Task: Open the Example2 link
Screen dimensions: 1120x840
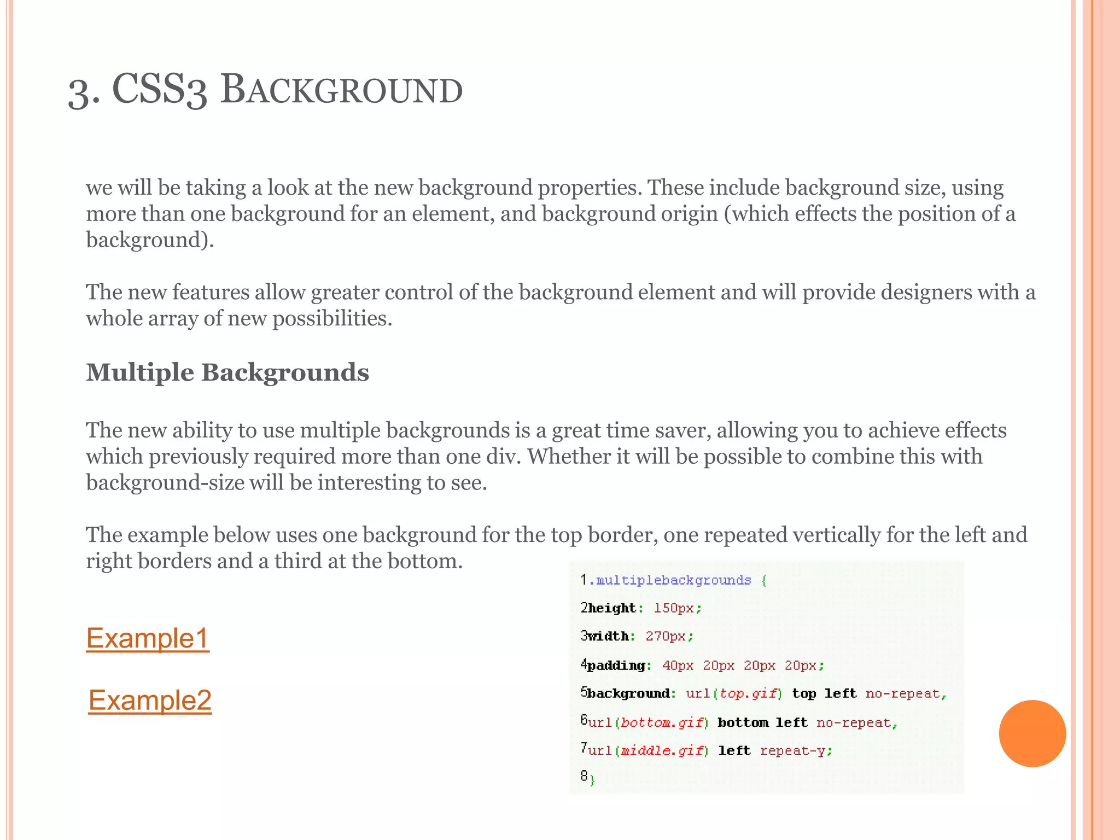Action: pyautogui.click(x=150, y=700)
